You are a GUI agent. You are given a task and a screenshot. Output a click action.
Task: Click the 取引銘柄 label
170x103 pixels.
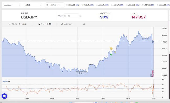click(x=25, y=13)
